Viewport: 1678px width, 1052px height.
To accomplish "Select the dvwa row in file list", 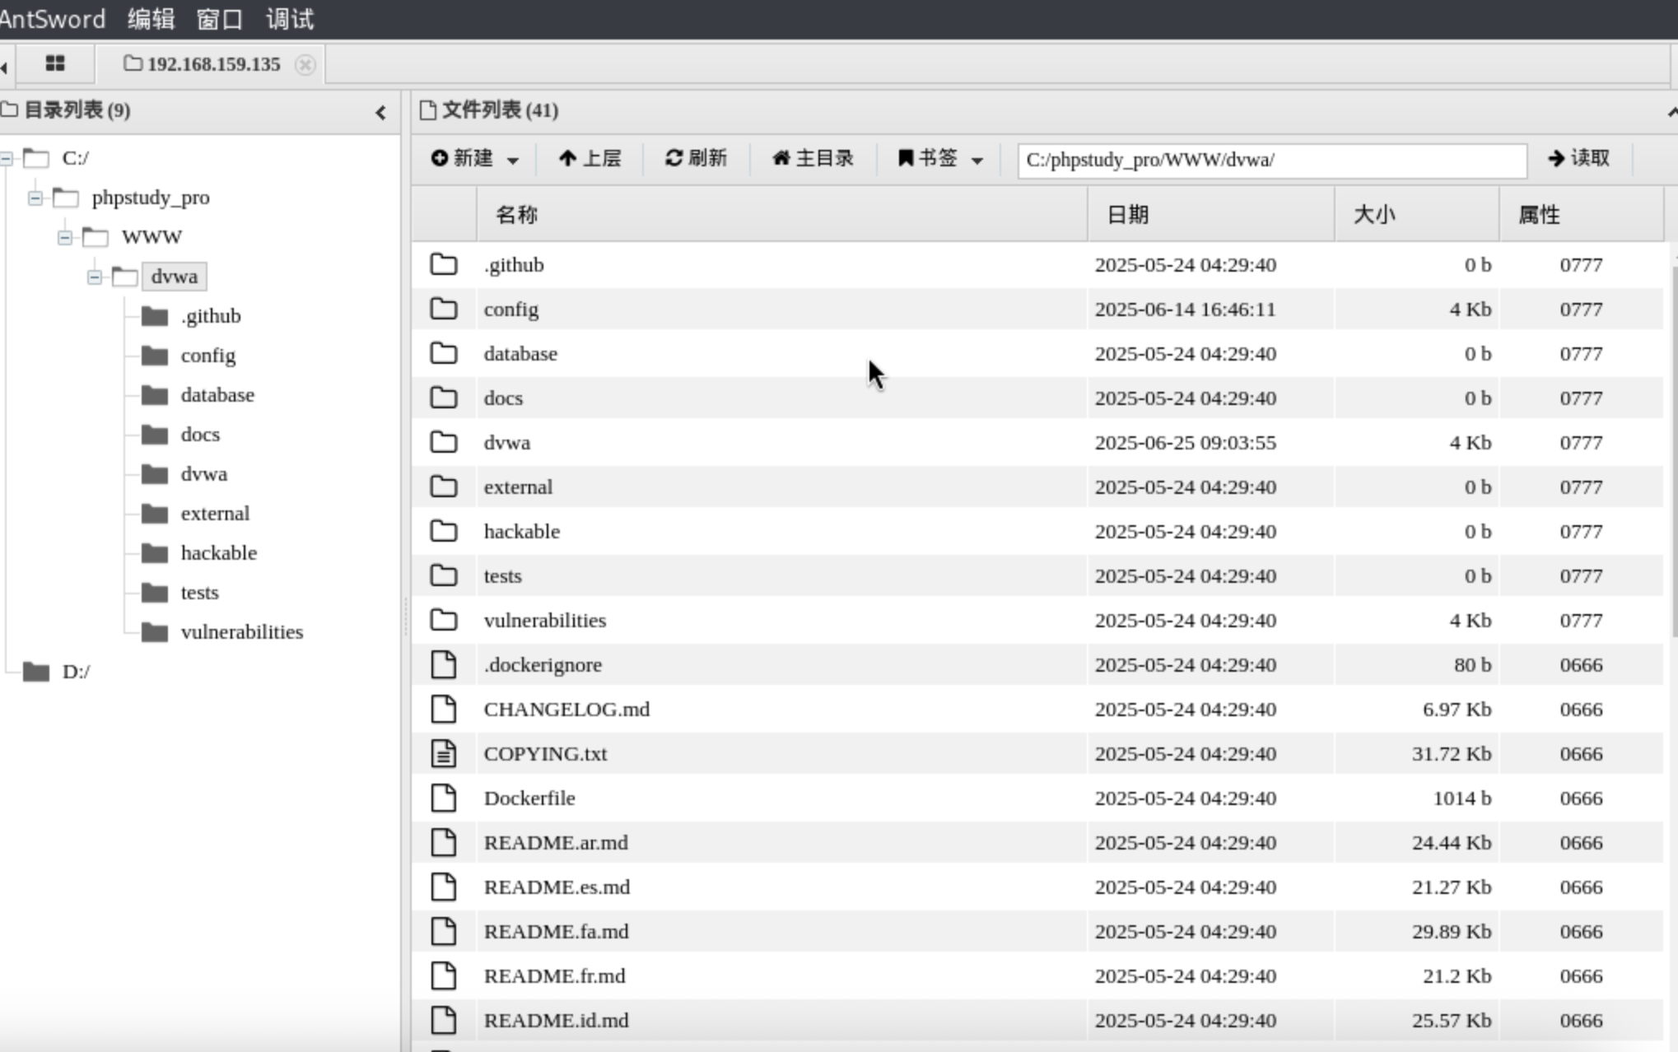I will click(1037, 442).
